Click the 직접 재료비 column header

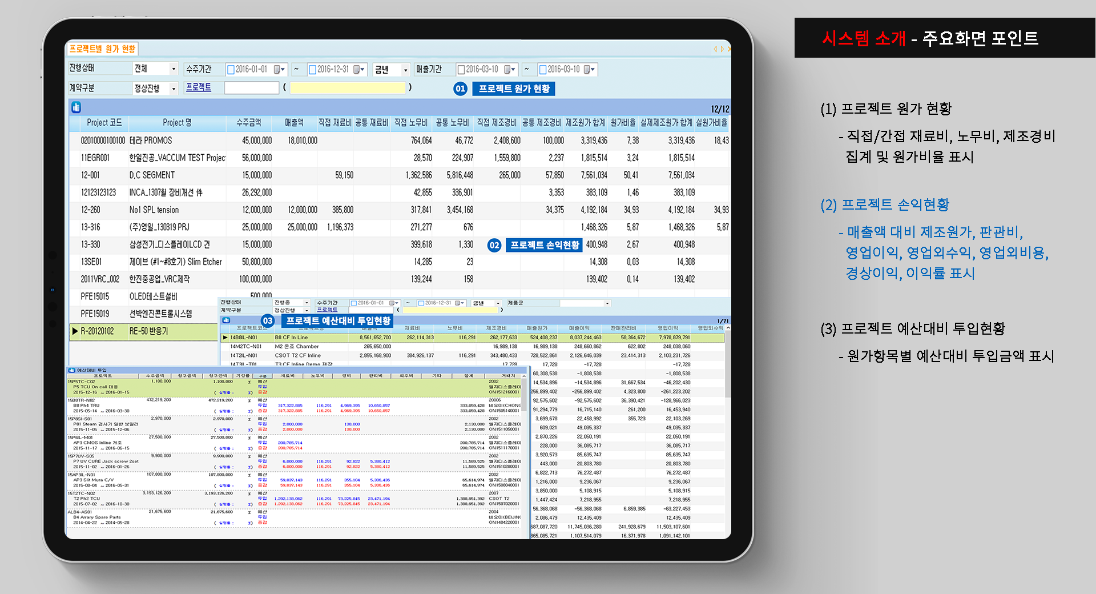(335, 123)
